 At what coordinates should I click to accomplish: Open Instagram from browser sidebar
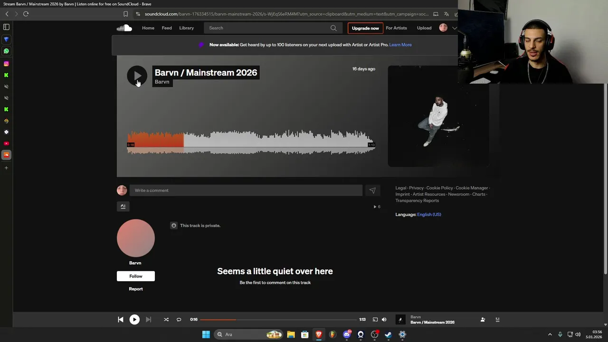(6, 64)
